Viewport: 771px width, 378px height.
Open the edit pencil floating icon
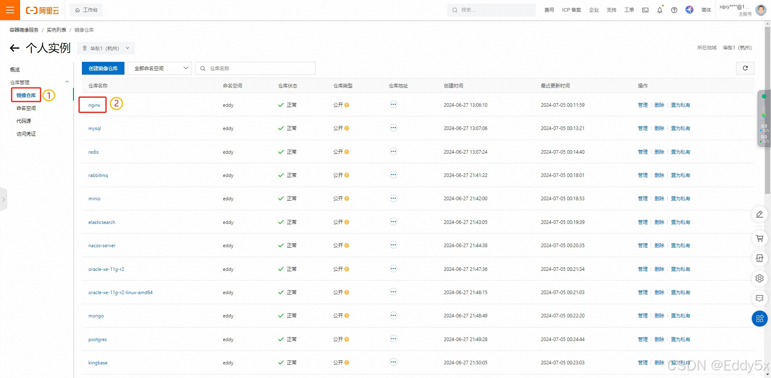pos(759,214)
